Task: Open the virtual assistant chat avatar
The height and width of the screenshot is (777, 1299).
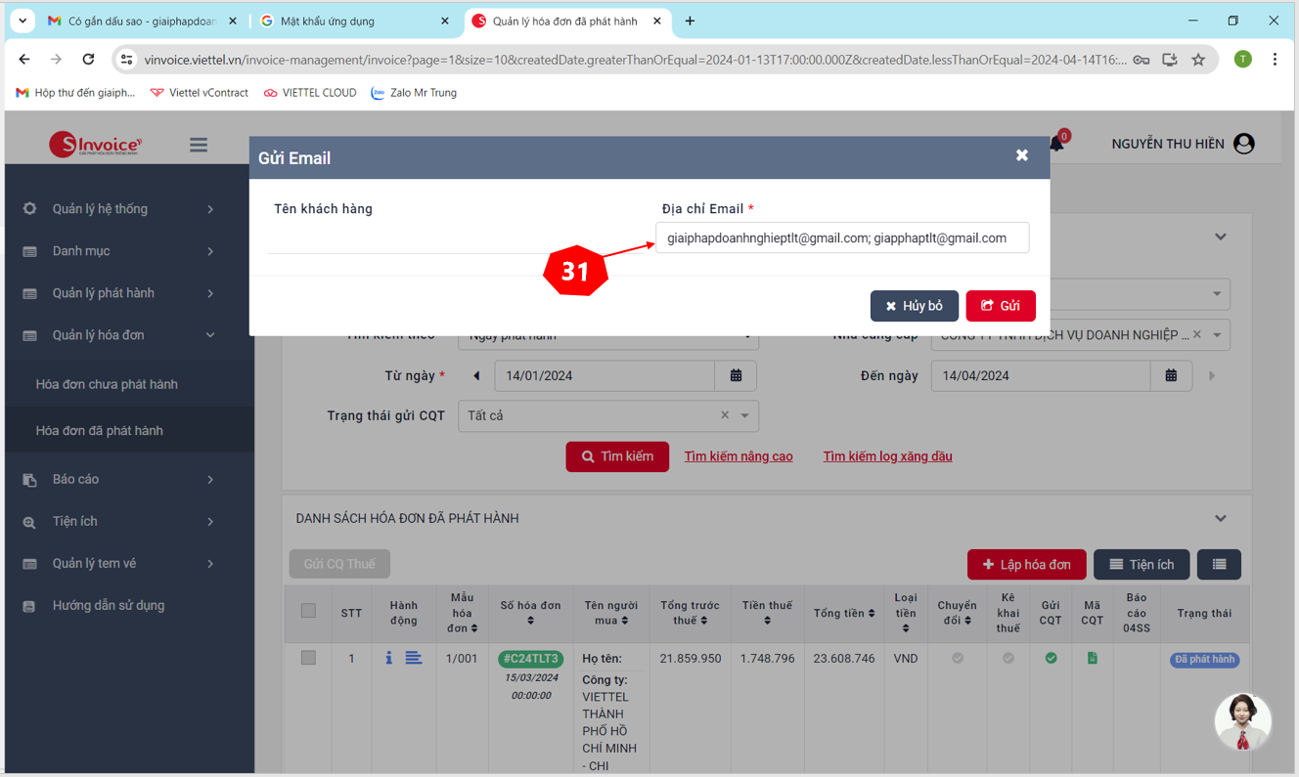Action: click(x=1242, y=722)
